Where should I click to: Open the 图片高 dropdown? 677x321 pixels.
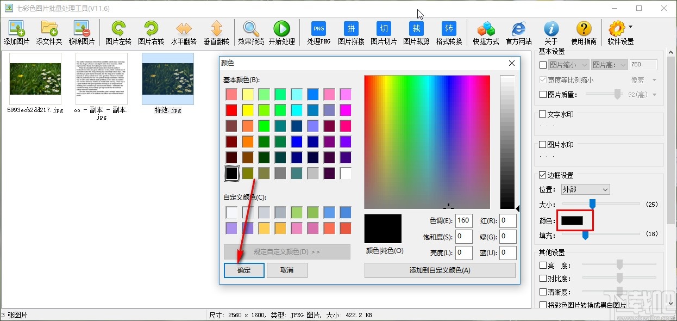click(610, 65)
